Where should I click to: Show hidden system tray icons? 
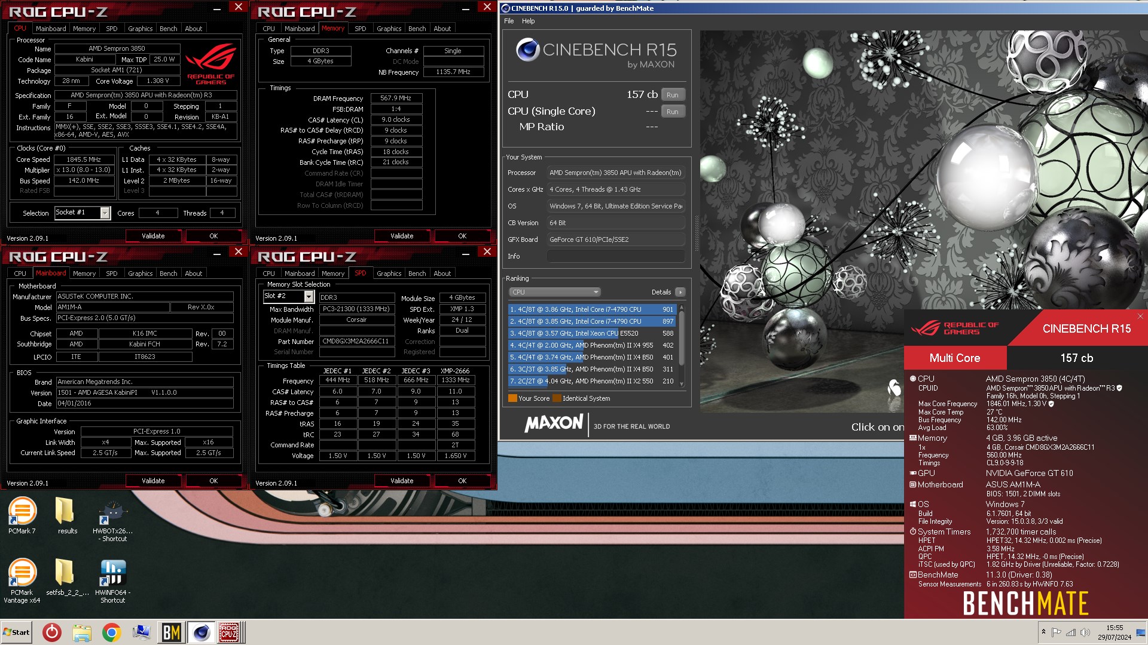(x=1043, y=632)
